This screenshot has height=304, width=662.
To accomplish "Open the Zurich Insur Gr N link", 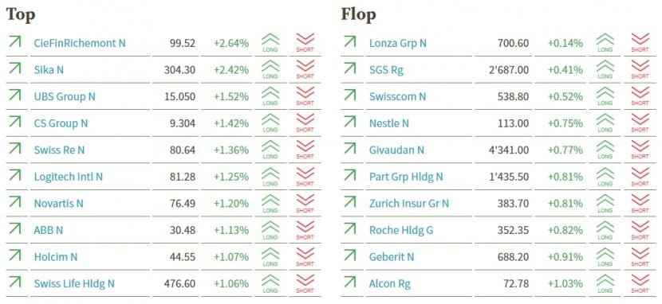I will 409,204.
